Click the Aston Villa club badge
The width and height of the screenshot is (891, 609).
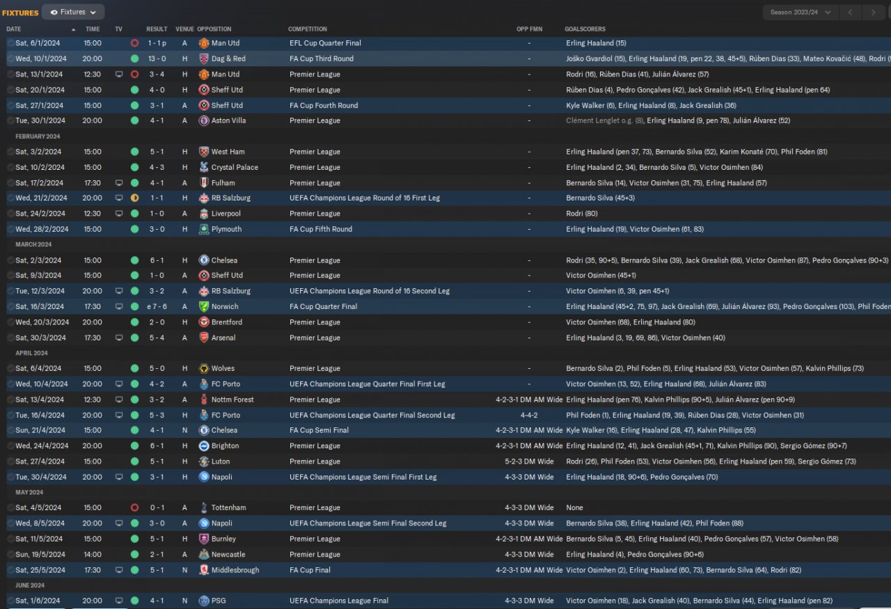click(204, 120)
